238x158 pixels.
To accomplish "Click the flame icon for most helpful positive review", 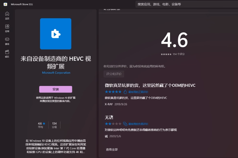I will point(125,92).
